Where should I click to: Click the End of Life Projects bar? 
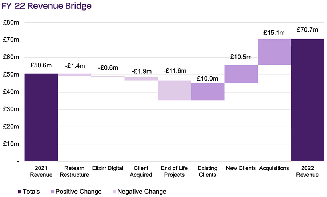[x=174, y=90]
